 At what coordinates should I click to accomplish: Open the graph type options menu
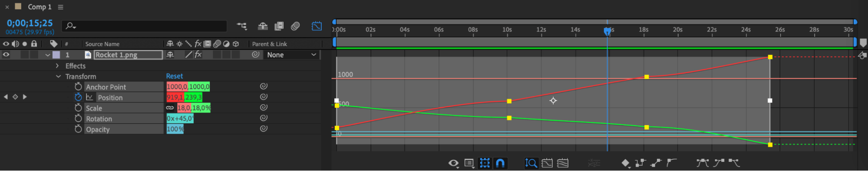pyautogui.click(x=469, y=163)
